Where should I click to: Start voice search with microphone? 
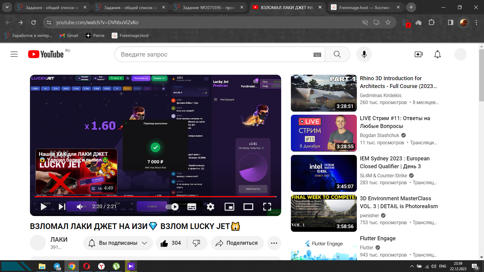click(364, 54)
